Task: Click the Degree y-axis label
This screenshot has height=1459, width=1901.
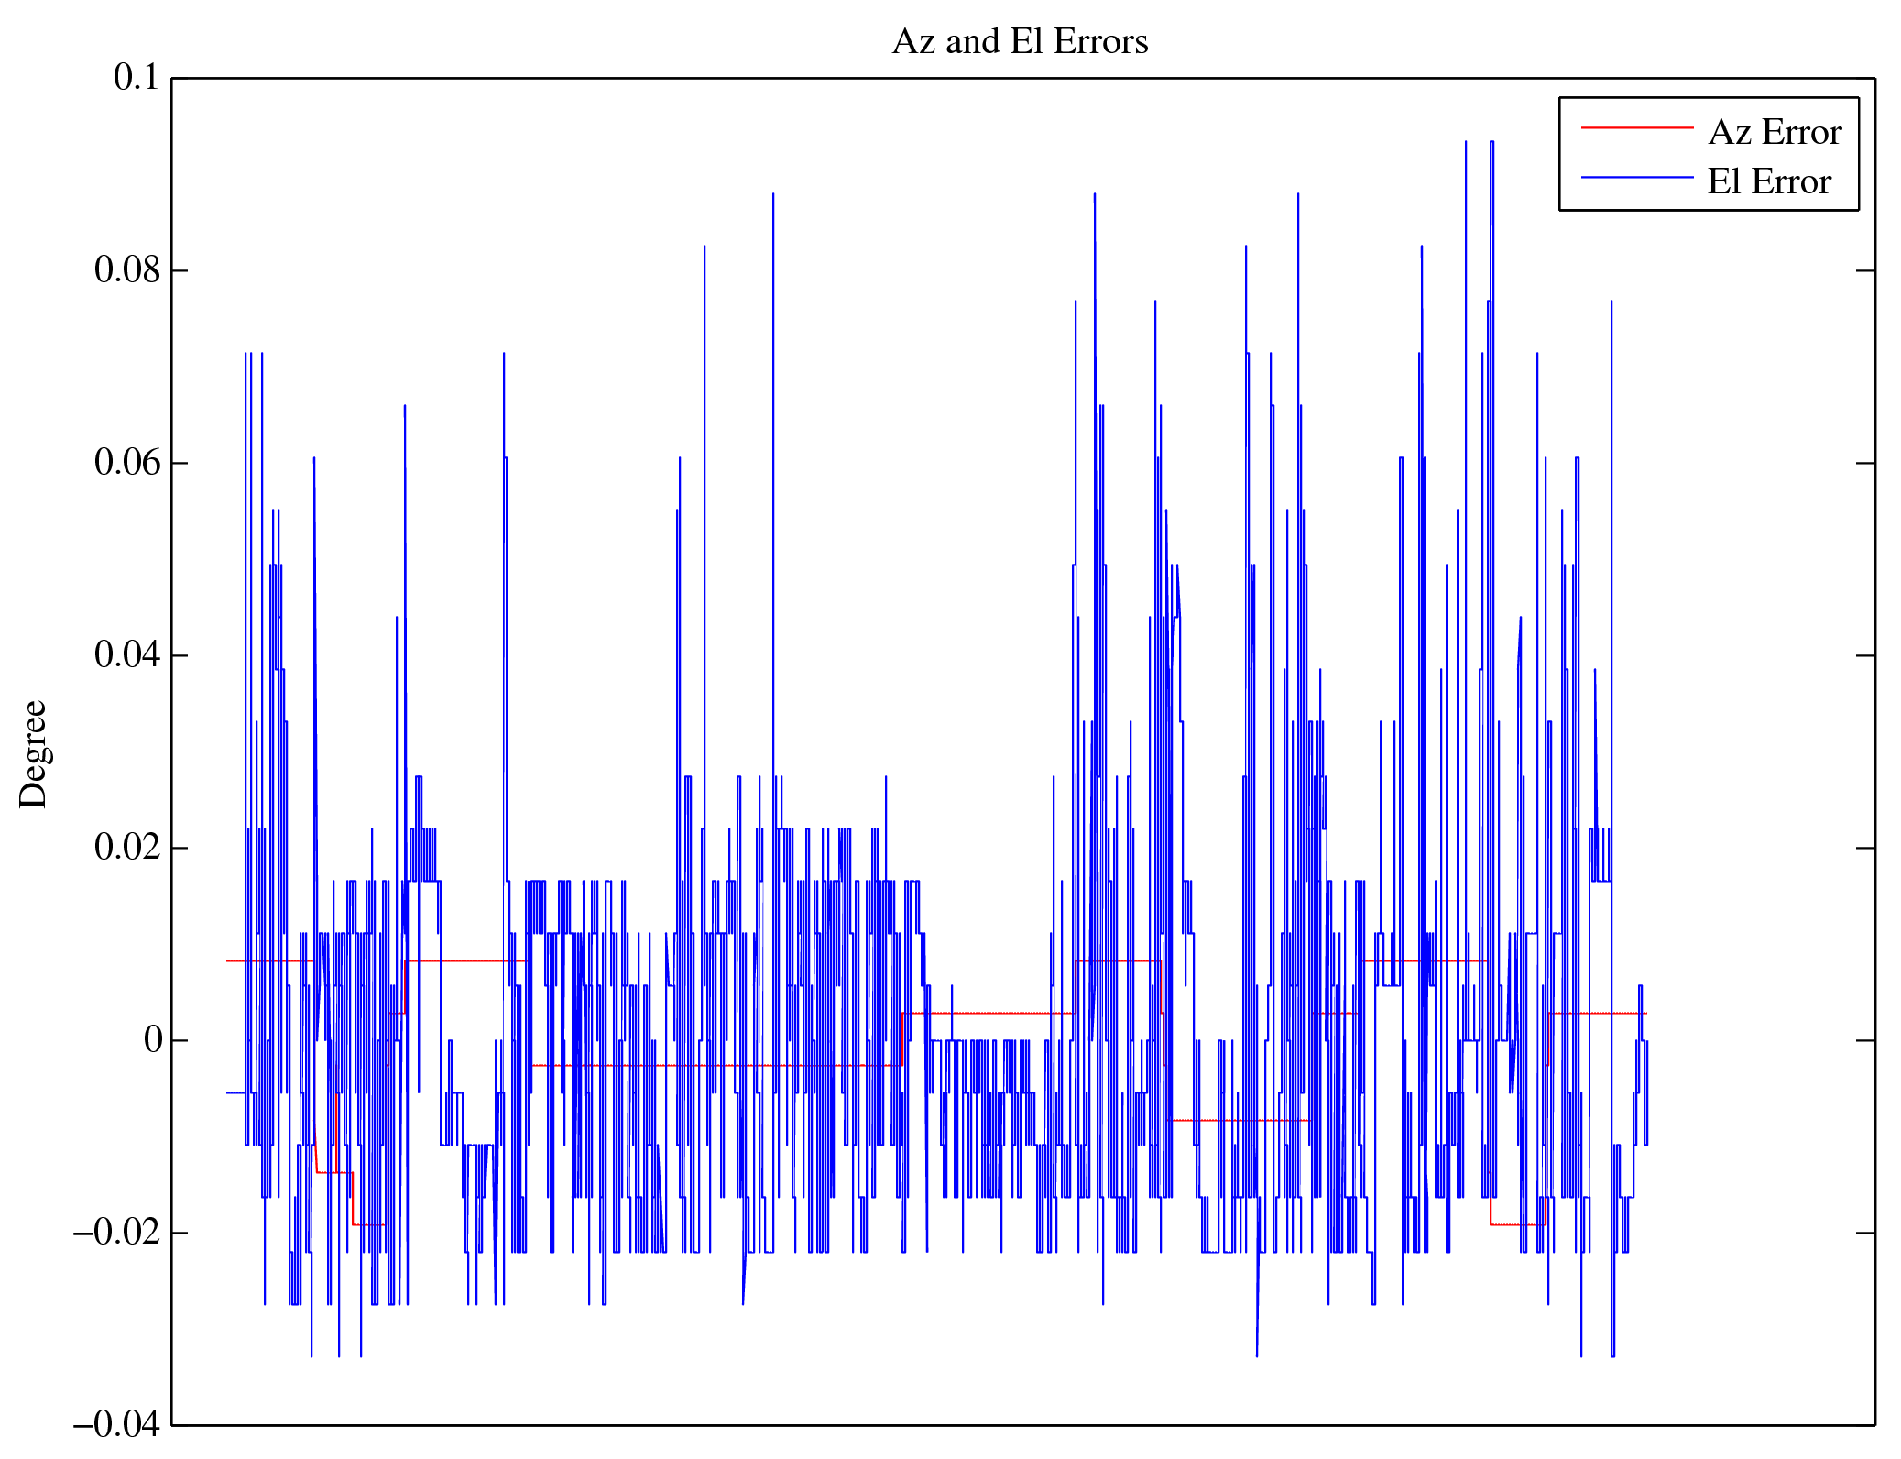Action: pyautogui.click(x=33, y=754)
